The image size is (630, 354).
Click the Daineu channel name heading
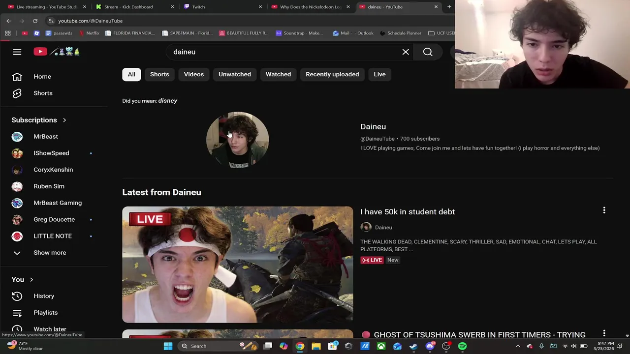[x=373, y=127]
